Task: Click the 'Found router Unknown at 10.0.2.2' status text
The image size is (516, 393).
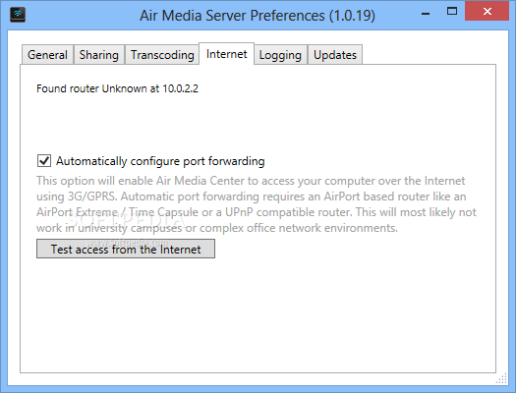Action: [117, 88]
